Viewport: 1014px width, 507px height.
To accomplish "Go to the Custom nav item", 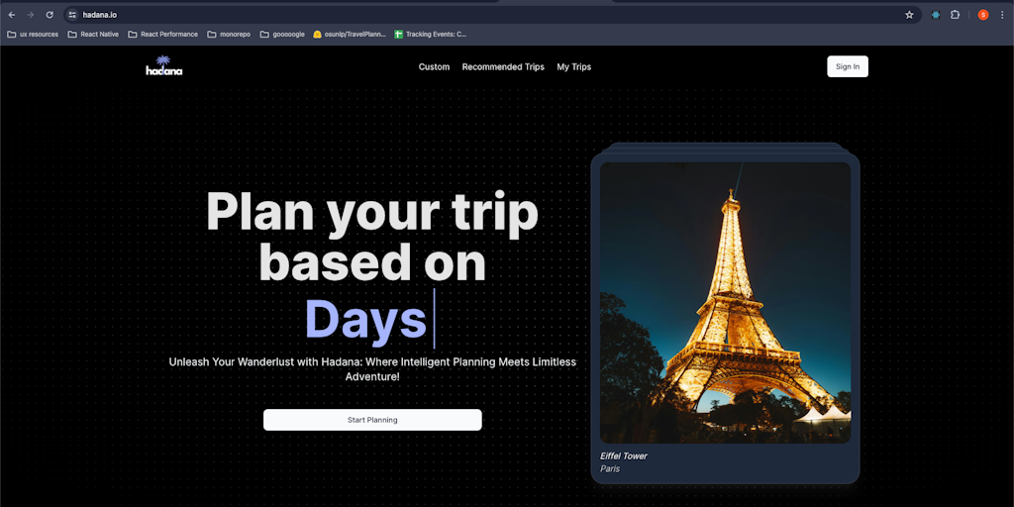I will pos(434,66).
